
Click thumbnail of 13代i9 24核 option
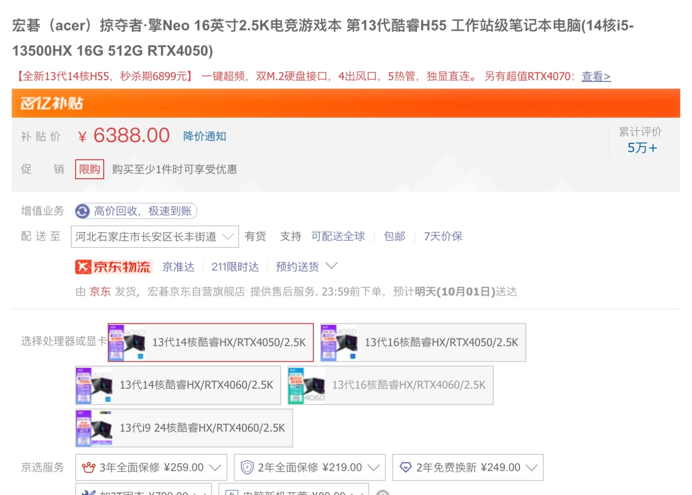point(95,428)
